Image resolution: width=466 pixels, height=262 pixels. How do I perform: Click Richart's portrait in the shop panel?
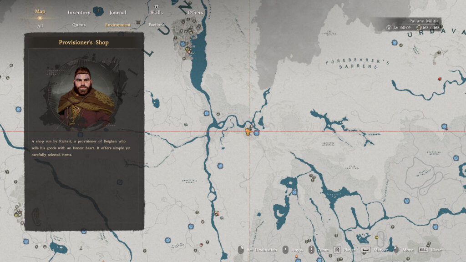83,95
